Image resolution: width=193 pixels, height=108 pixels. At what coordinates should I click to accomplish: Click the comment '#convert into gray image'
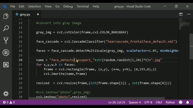(59, 23)
